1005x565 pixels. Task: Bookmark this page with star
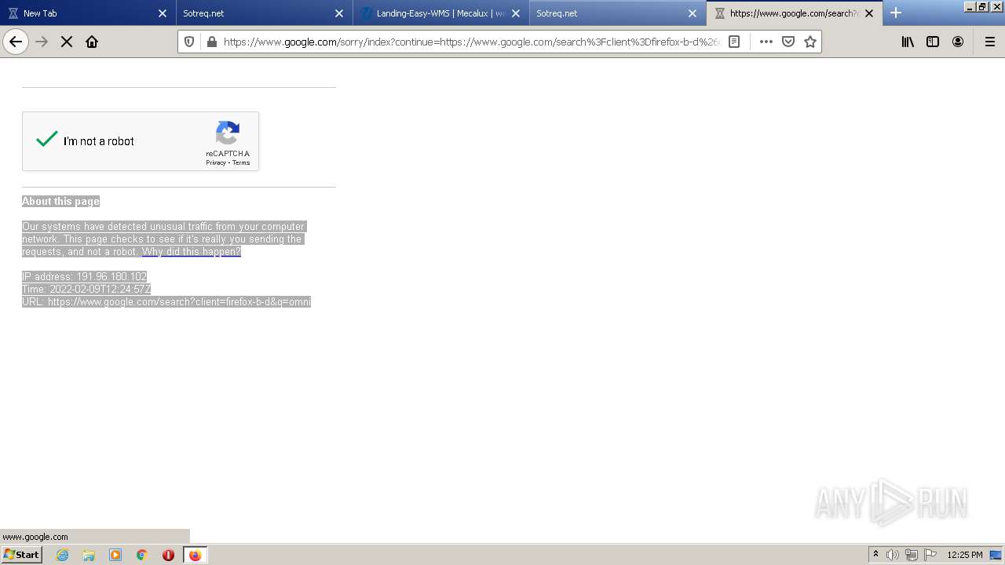(x=810, y=42)
